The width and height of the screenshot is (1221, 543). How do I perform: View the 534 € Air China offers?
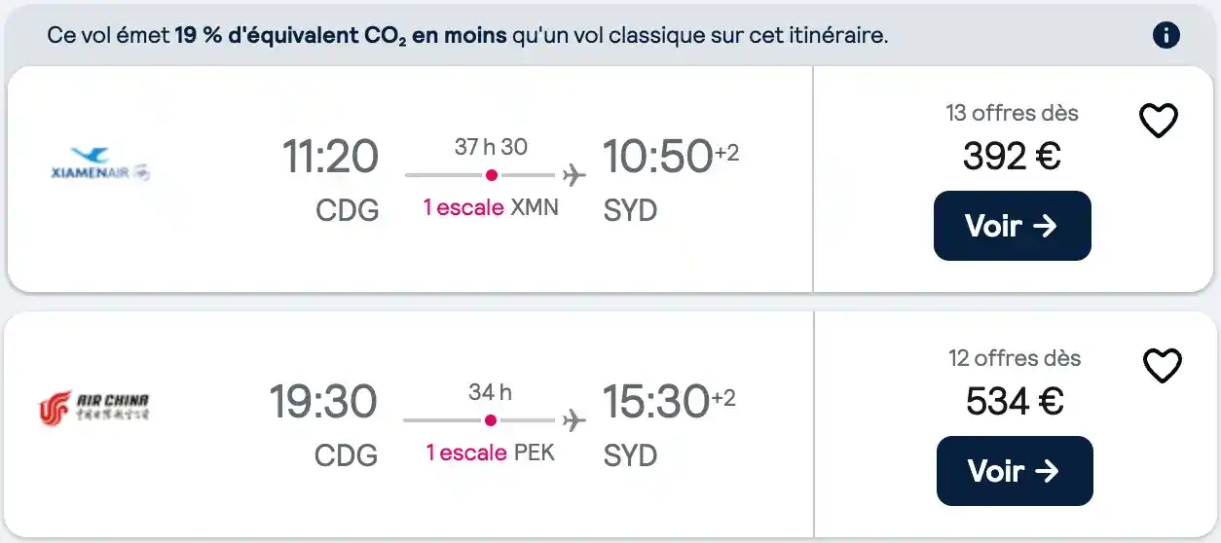pos(1015,471)
